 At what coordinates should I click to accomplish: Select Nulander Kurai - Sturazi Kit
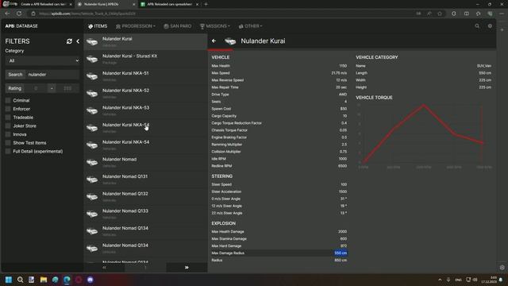[x=145, y=59]
